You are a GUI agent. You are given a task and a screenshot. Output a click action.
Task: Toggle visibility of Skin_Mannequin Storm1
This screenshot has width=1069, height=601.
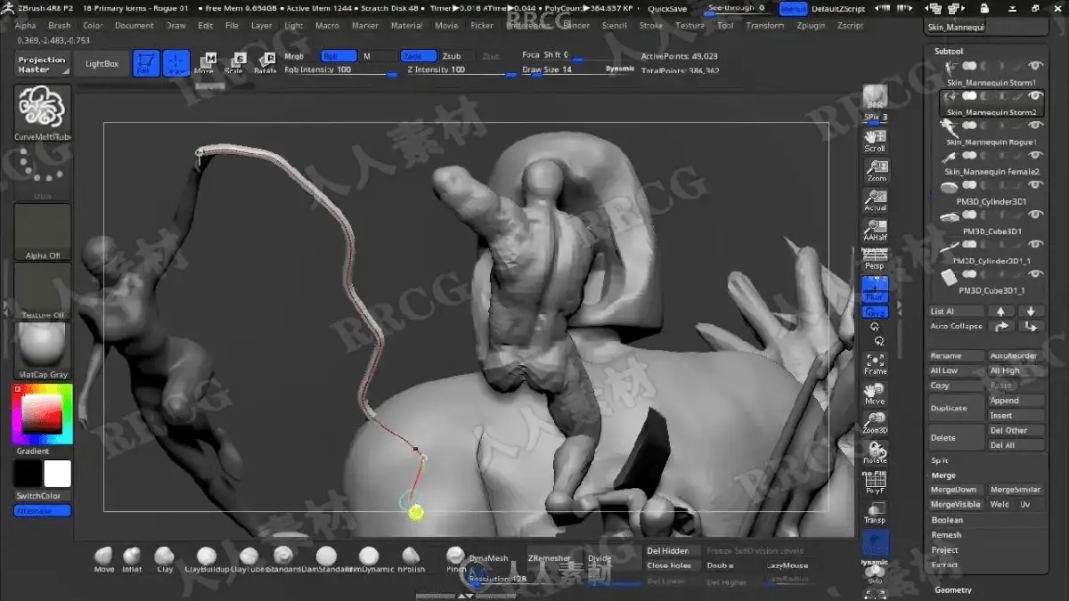click(1035, 66)
